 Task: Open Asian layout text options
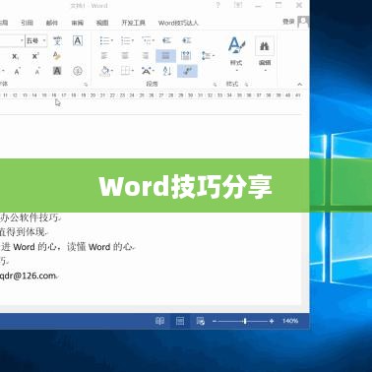pyautogui.click(x=148, y=71)
